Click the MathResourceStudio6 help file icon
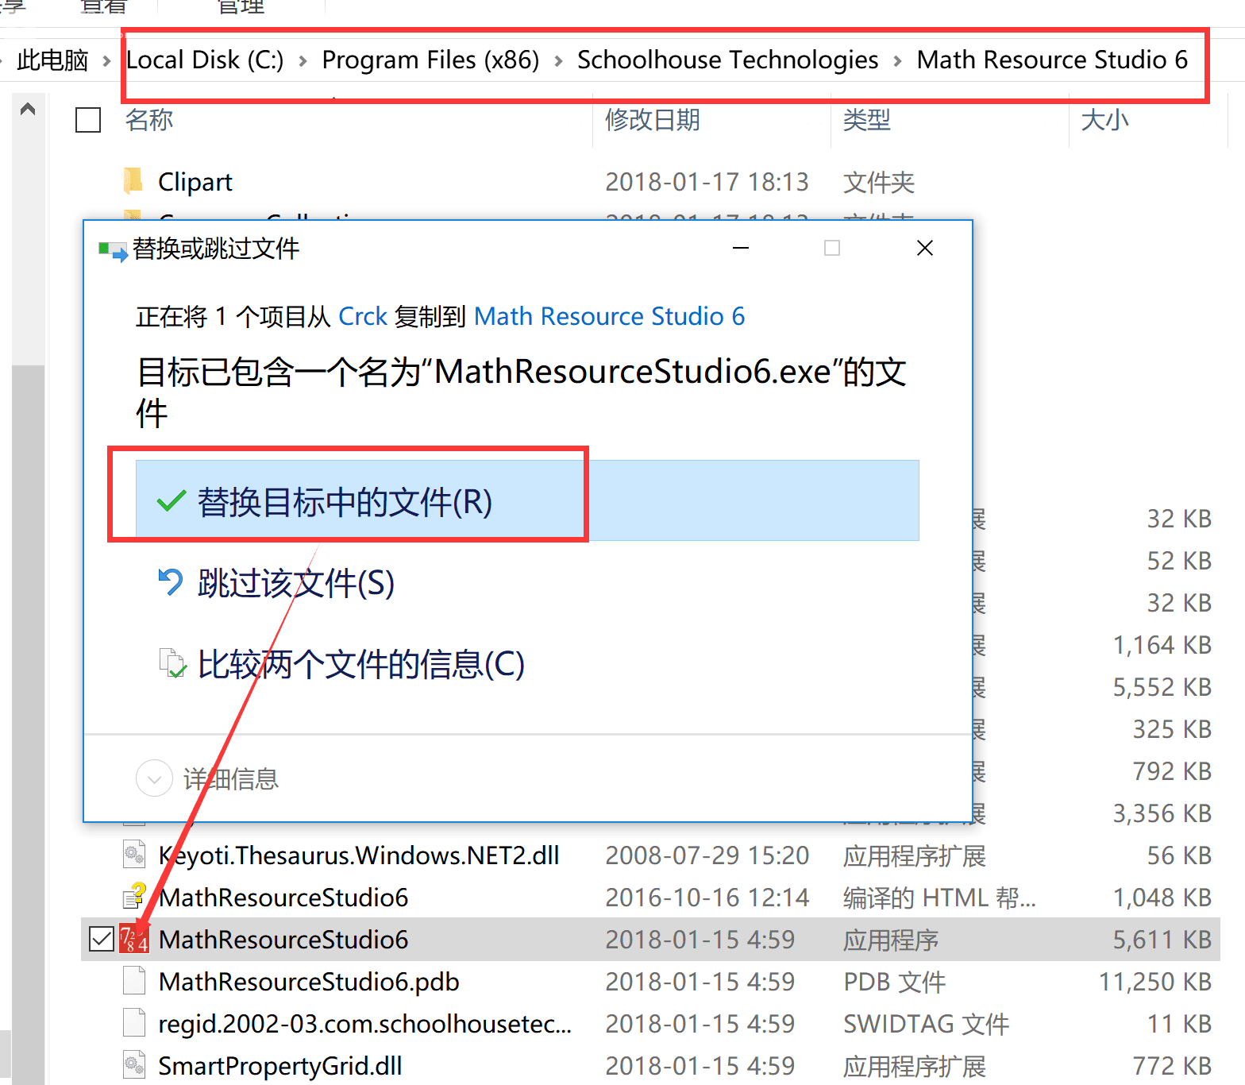 coord(133,897)
